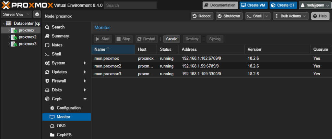Expand the Firewall submenu arrow
This screenshot has width=332, height=139.
85,81
